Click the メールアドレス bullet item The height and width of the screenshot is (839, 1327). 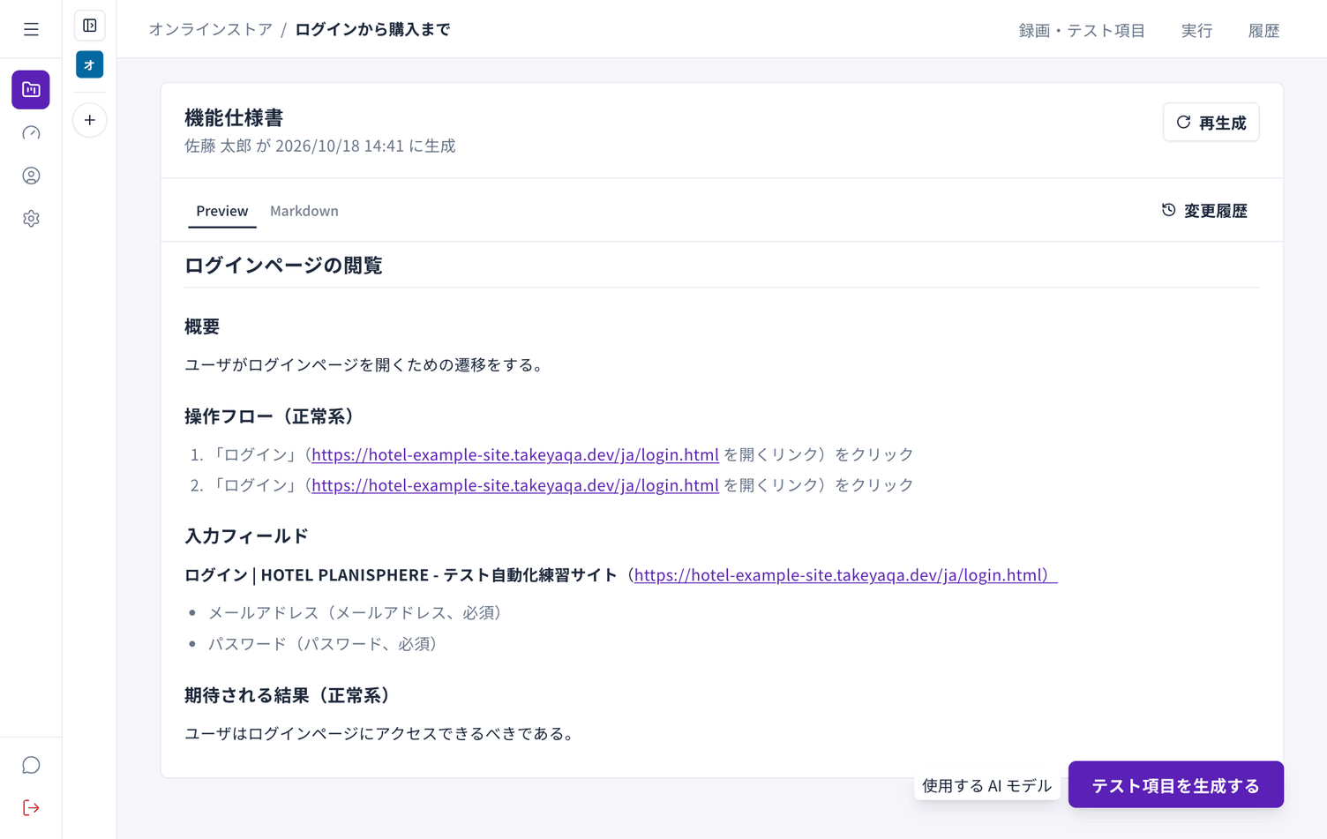[x=355, y=612]
